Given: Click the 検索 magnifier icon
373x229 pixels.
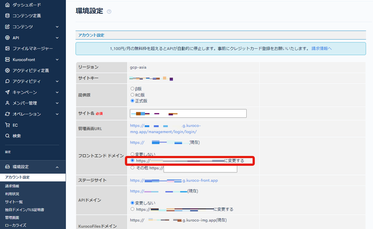Looking at the screenshot, I should click(7, 136).
